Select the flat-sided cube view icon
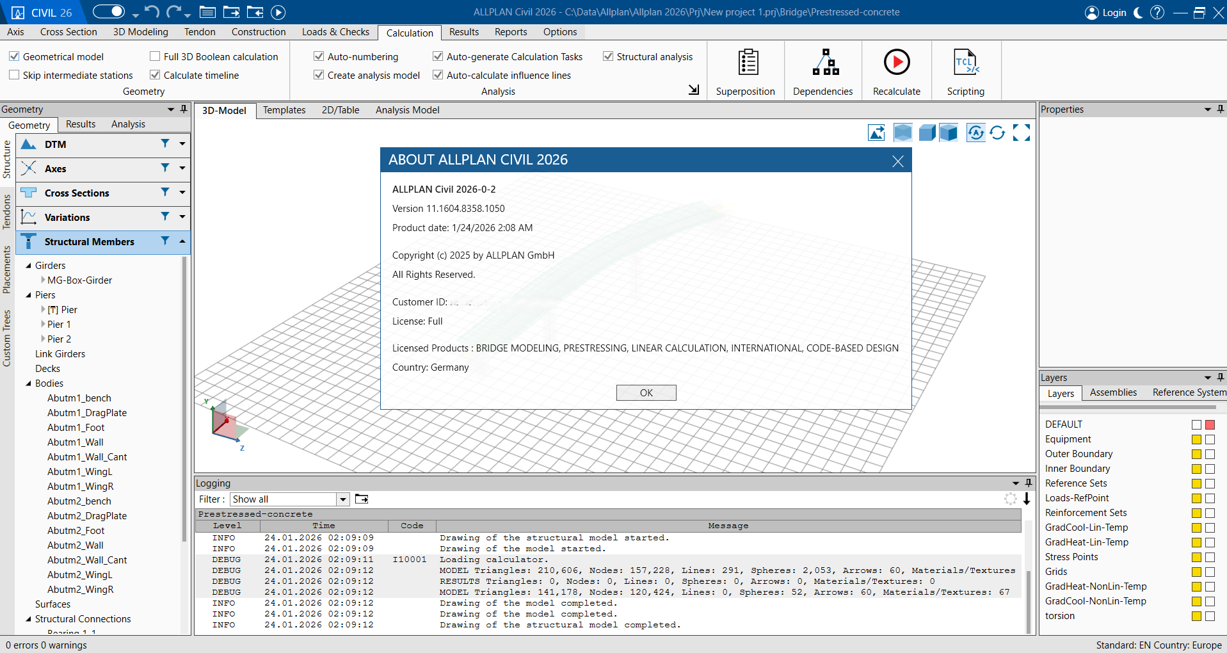The height and width of the screenshot is (653, 1227). (927, 133)
